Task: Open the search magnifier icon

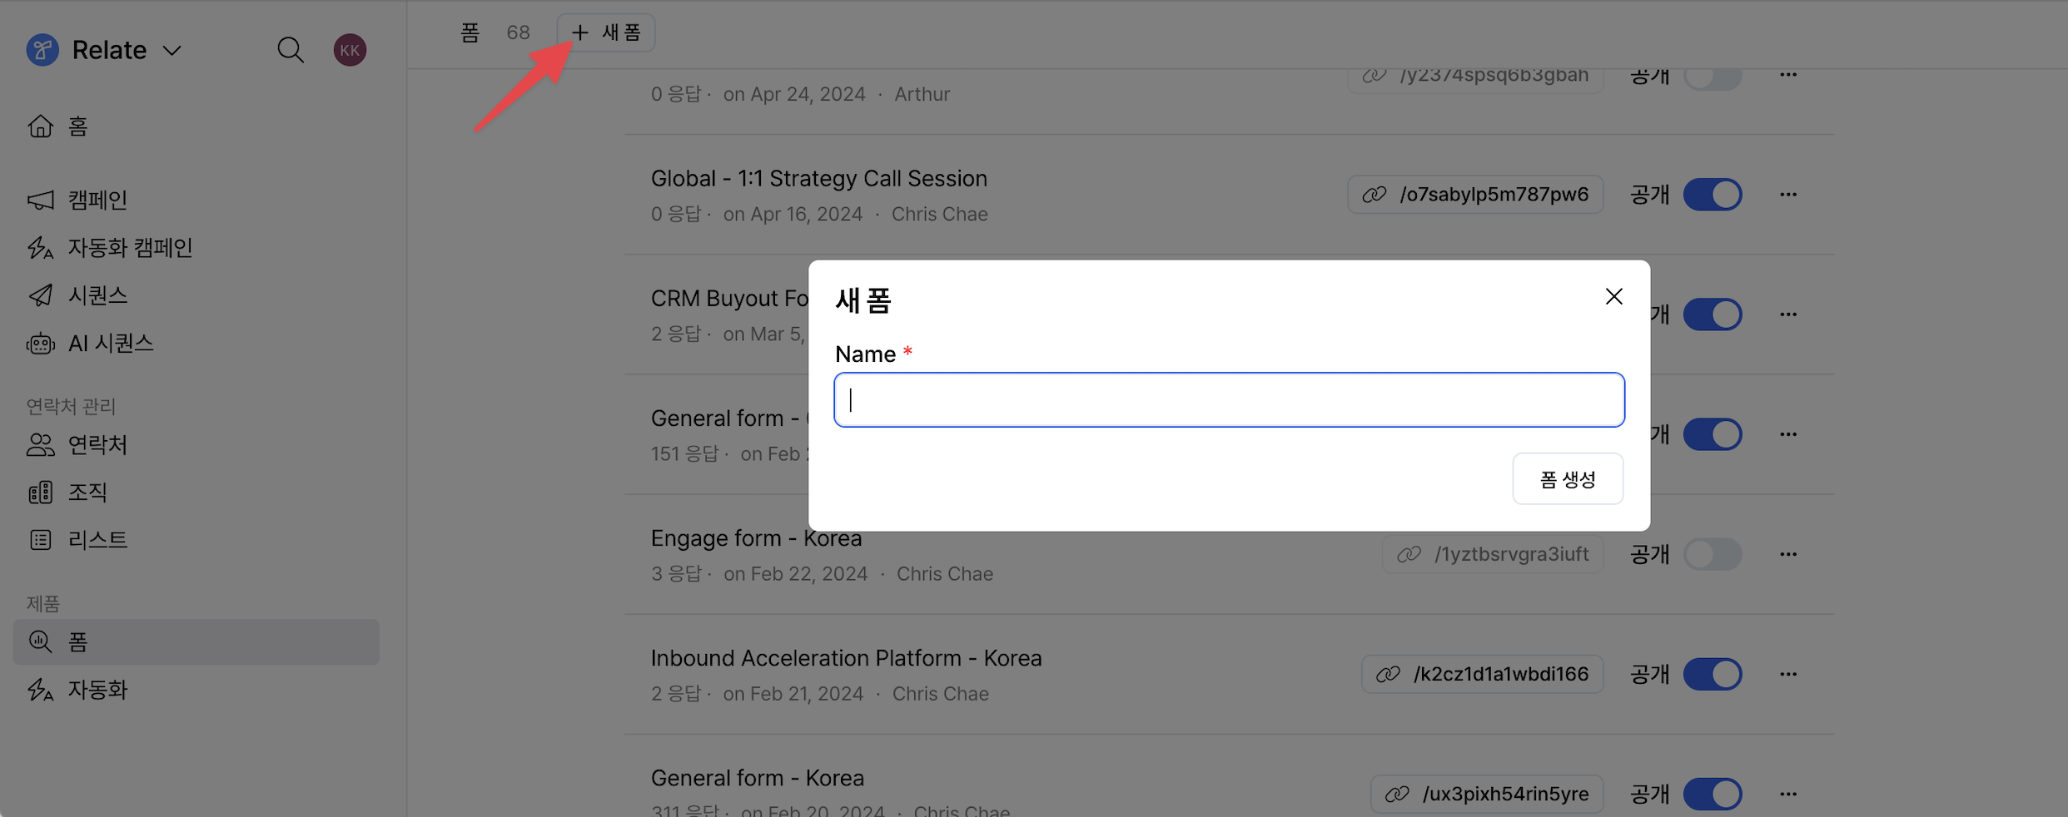Action: click(x=290, y=50)
